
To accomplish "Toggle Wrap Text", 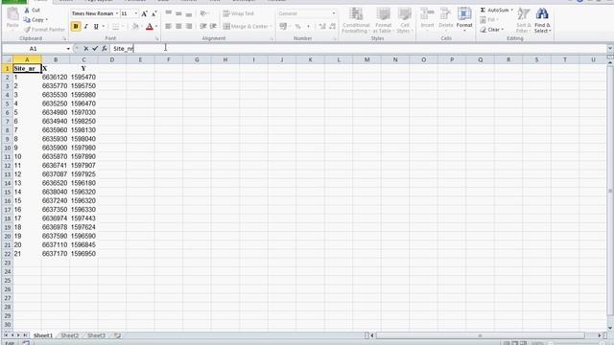I will 239,13.
